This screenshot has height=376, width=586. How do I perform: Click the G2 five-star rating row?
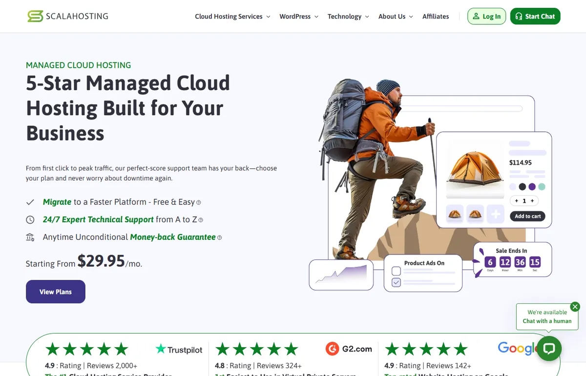pos(257,349)
